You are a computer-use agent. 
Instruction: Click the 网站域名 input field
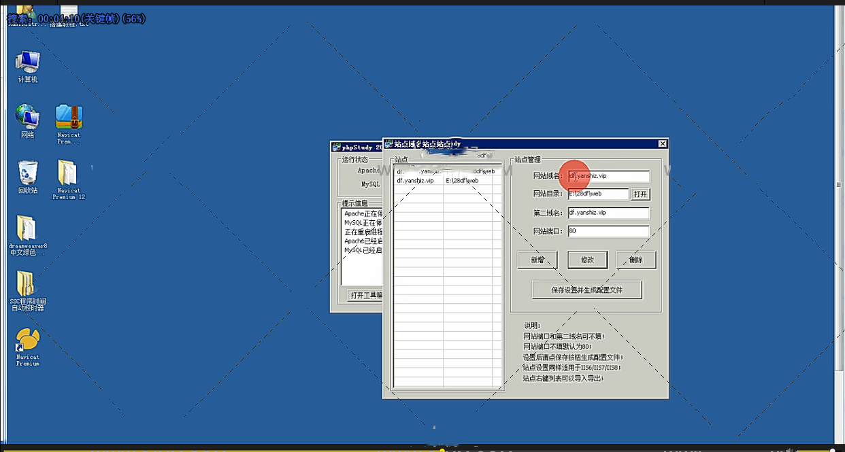pos(609,177)
